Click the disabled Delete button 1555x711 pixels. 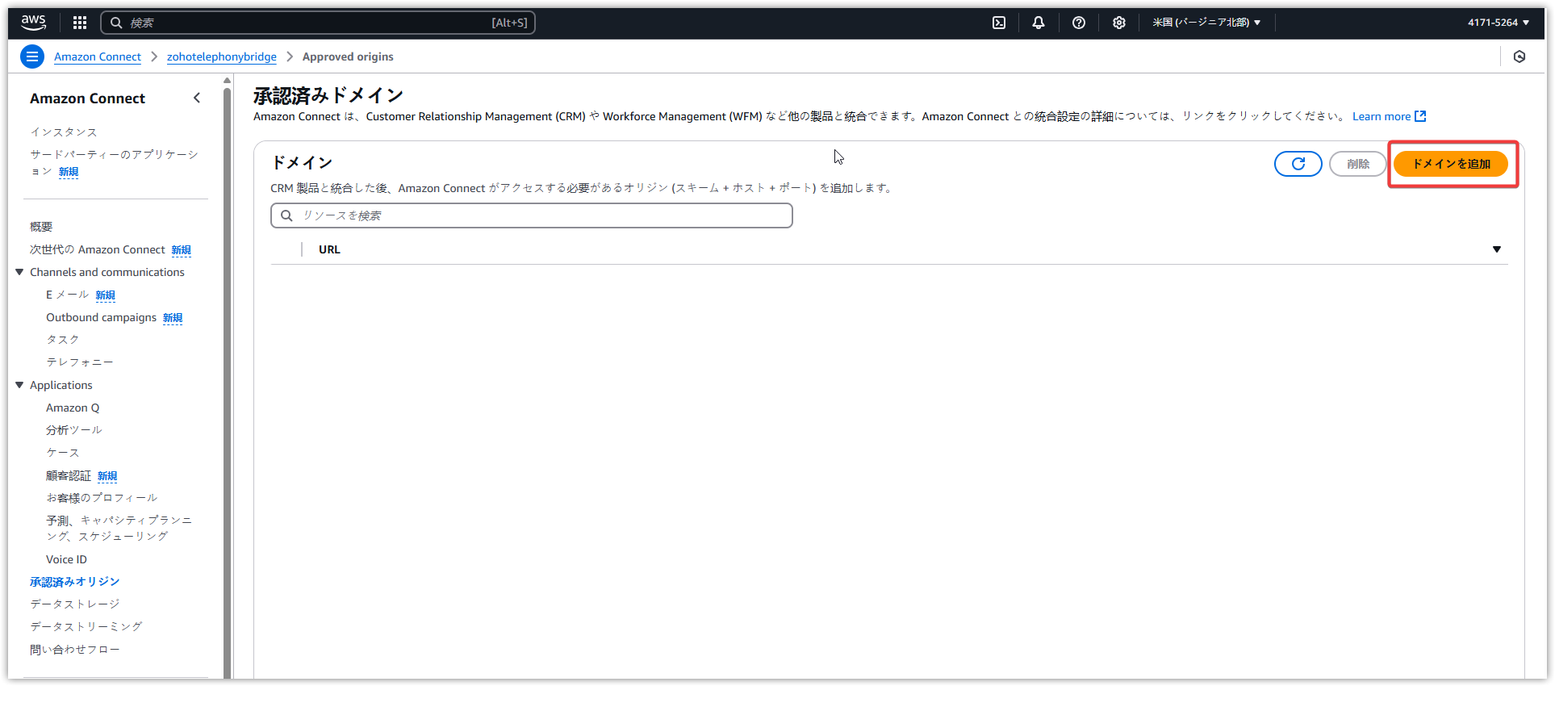click(1358, 164)
